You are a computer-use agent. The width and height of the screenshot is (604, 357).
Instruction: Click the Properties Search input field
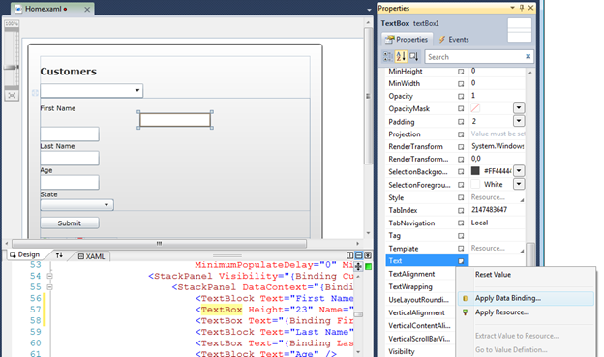pos(475,57)
